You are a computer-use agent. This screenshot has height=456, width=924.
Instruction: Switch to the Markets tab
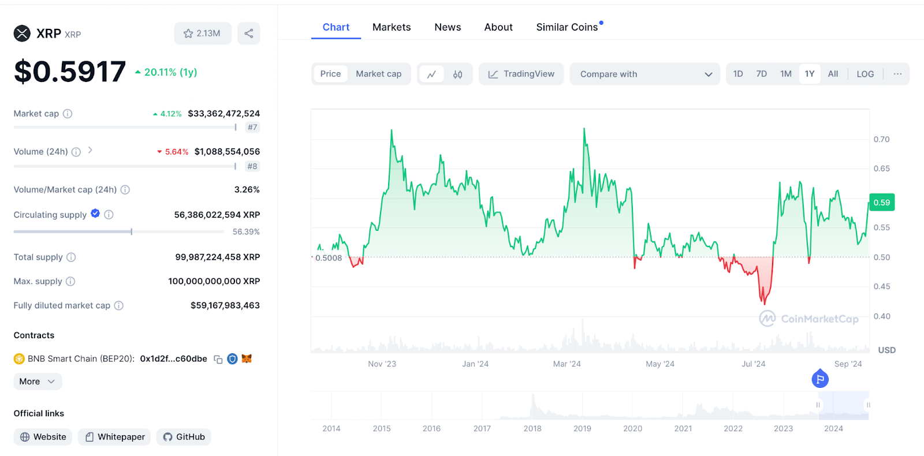tap(392, 27)
